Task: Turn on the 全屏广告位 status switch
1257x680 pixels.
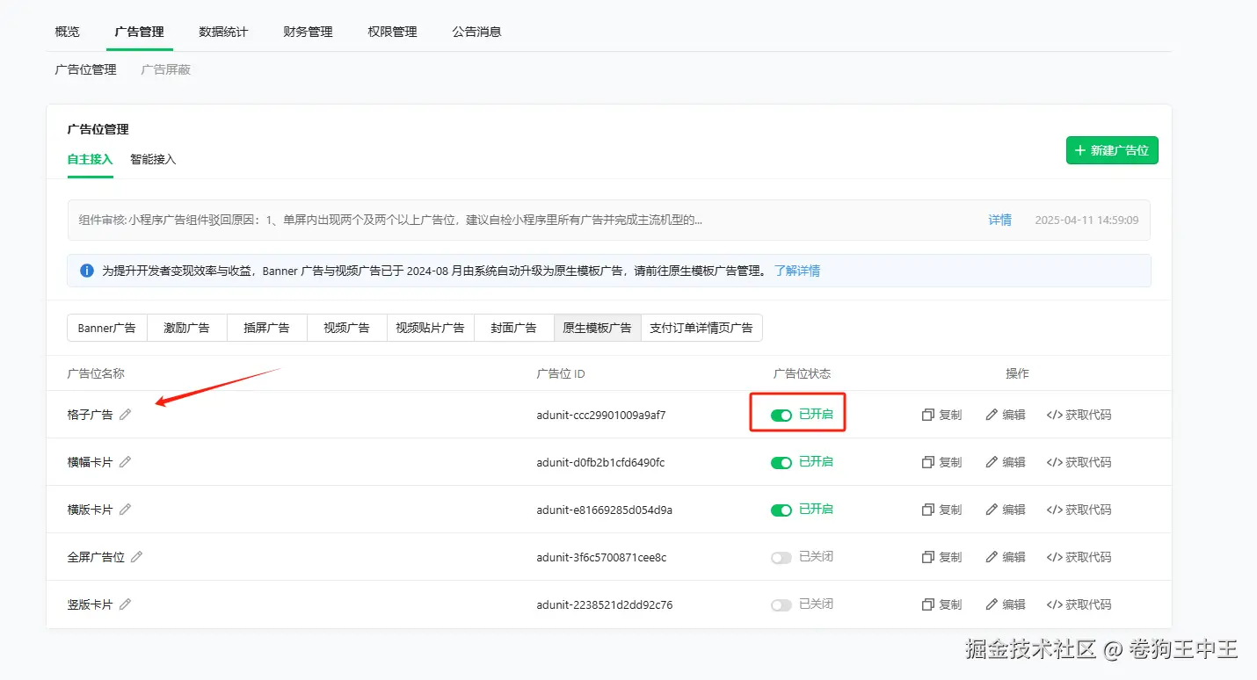Action: click(781, 557)
